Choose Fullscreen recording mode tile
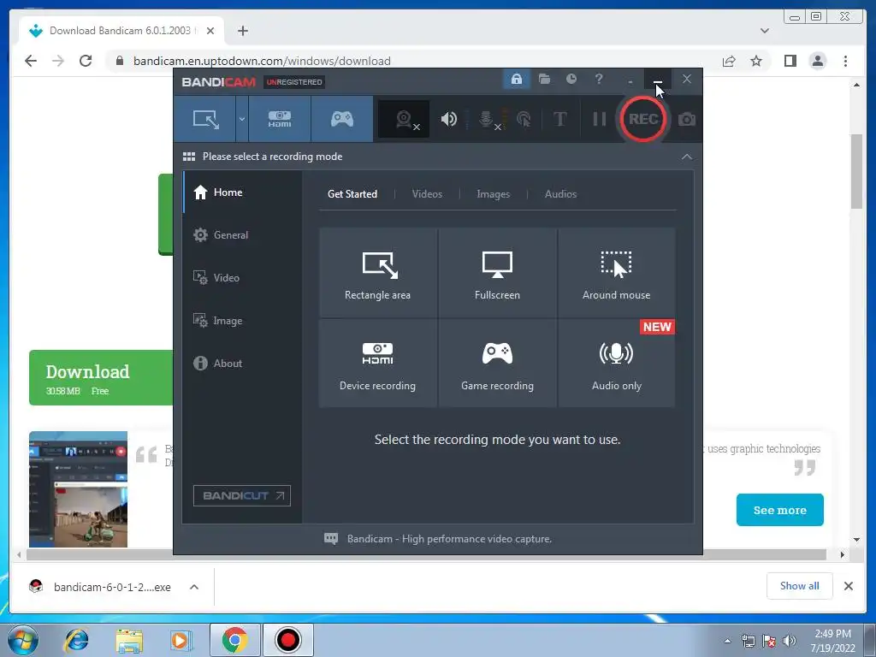 [x=497, y=273]
